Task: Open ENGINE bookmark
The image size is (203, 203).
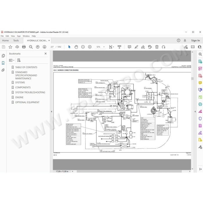Action: point(19,97)
